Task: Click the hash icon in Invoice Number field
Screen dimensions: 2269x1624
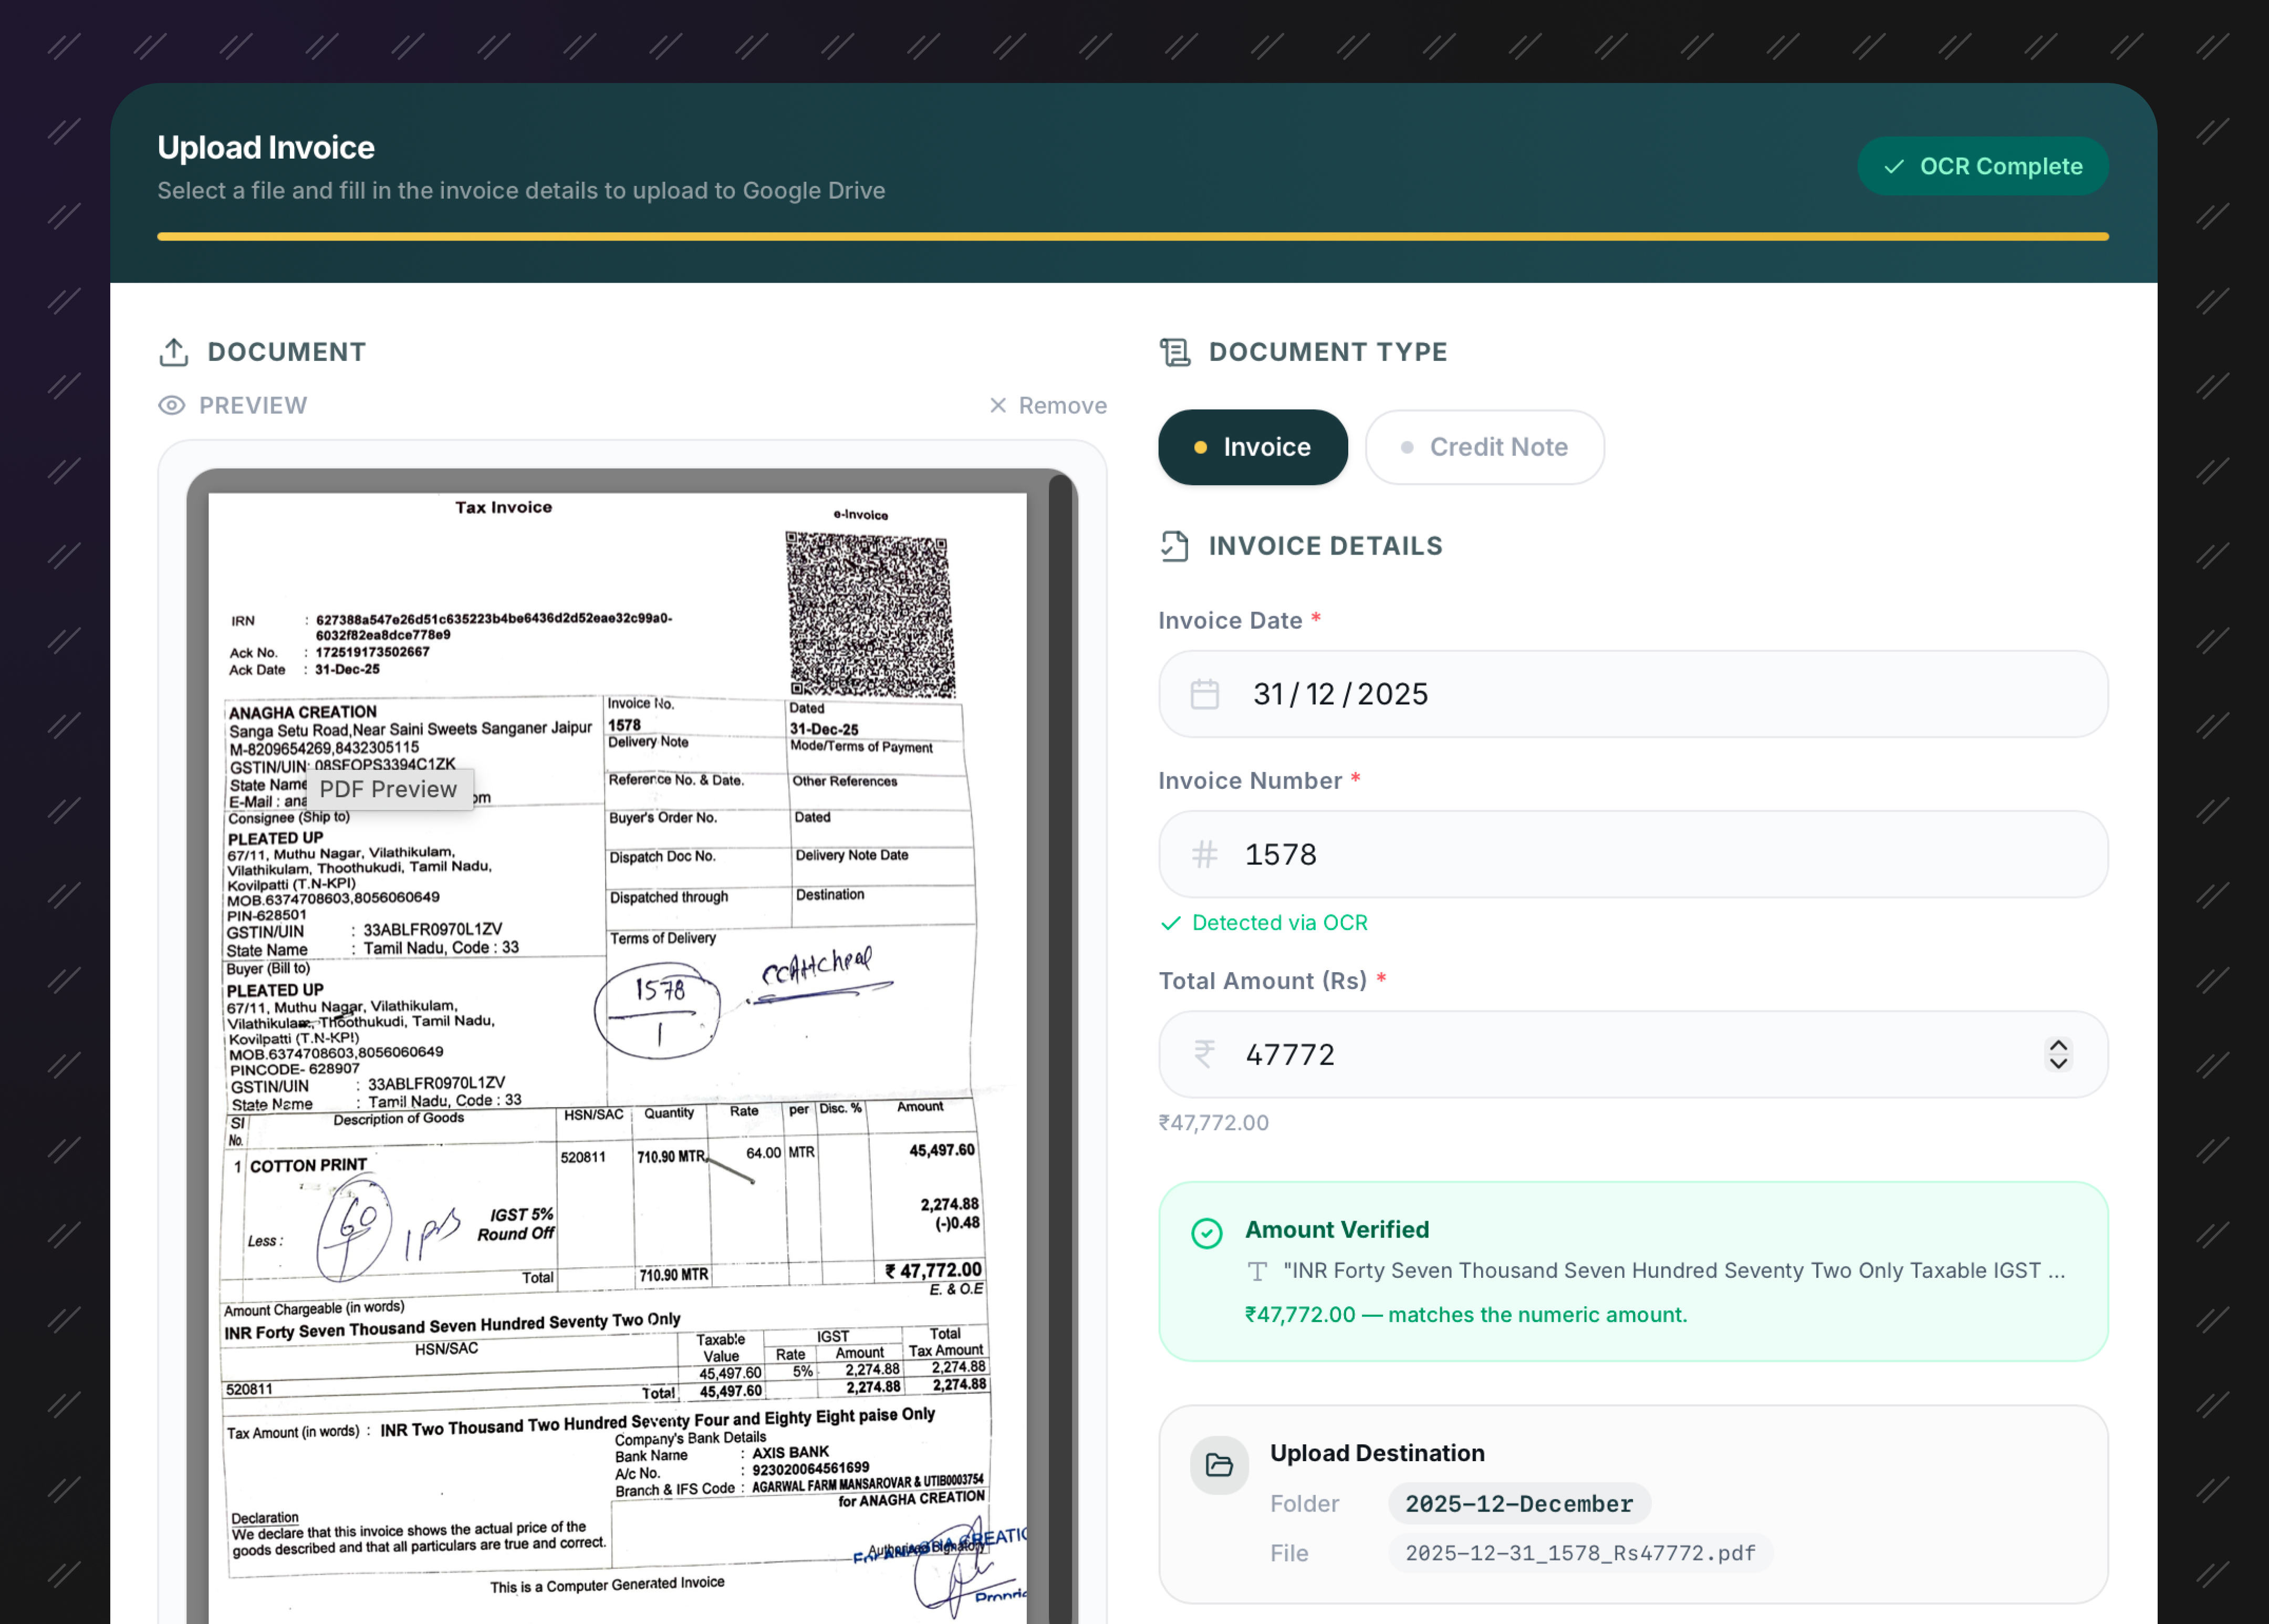Action: click(x=1205, y=854)
